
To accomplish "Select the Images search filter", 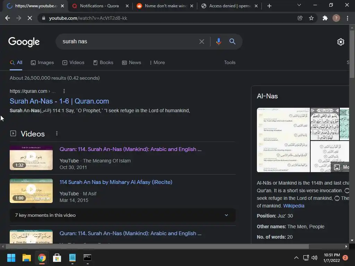I will coord(42,62).
